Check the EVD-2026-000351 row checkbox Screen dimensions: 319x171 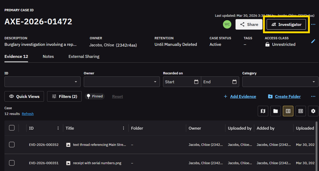coord(12,163)
